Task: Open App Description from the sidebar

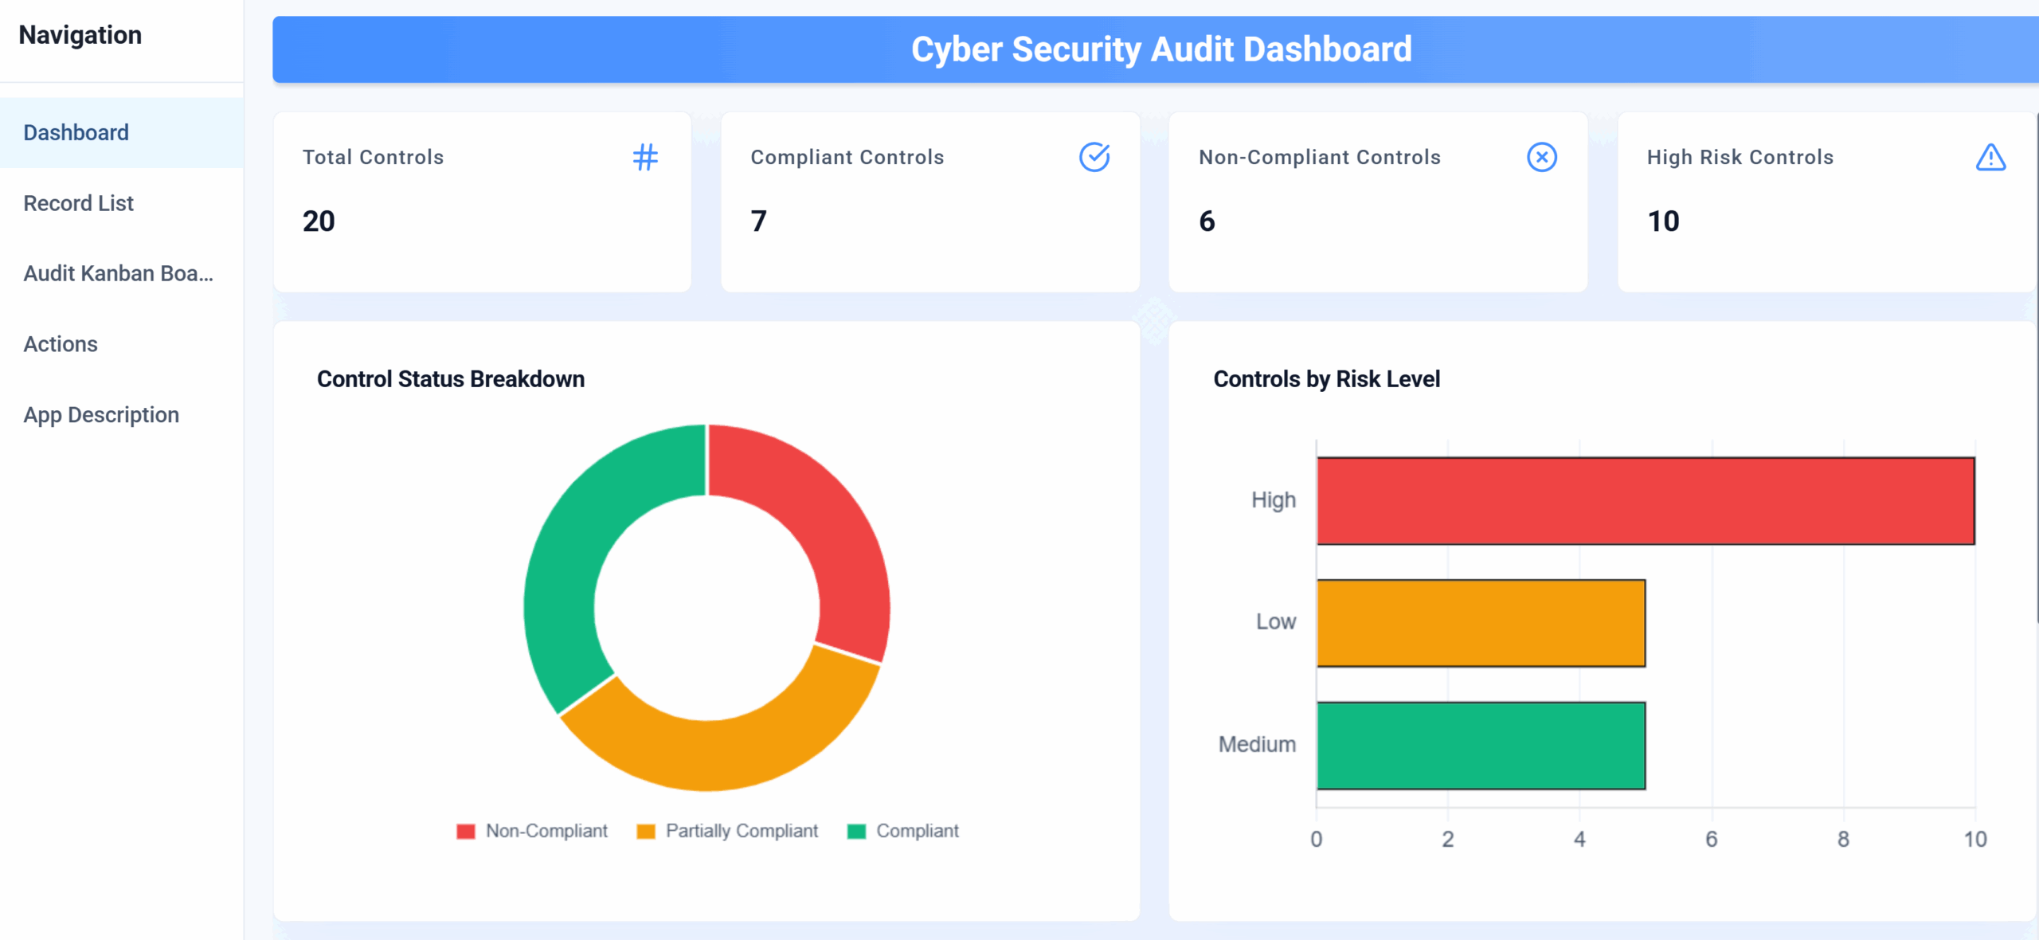Action: coord(122,414)
